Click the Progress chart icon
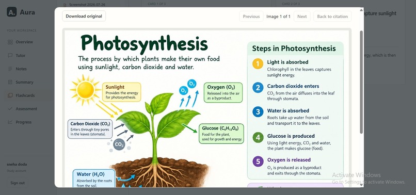 coord(10,122)
